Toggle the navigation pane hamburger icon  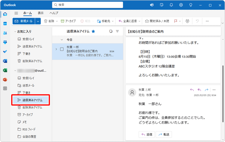[16, 13]
